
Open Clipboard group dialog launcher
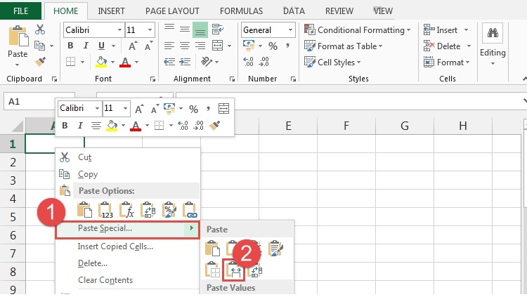coord(54,79)
